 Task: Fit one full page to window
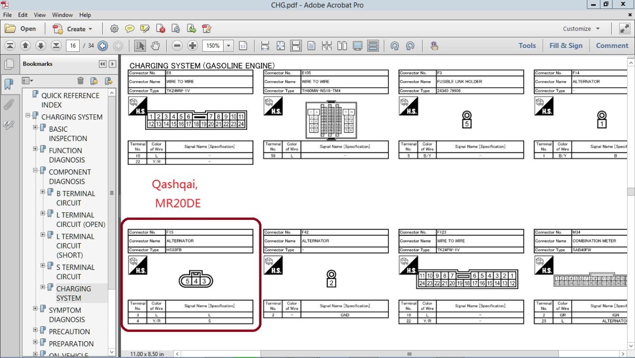click(280, 46)
